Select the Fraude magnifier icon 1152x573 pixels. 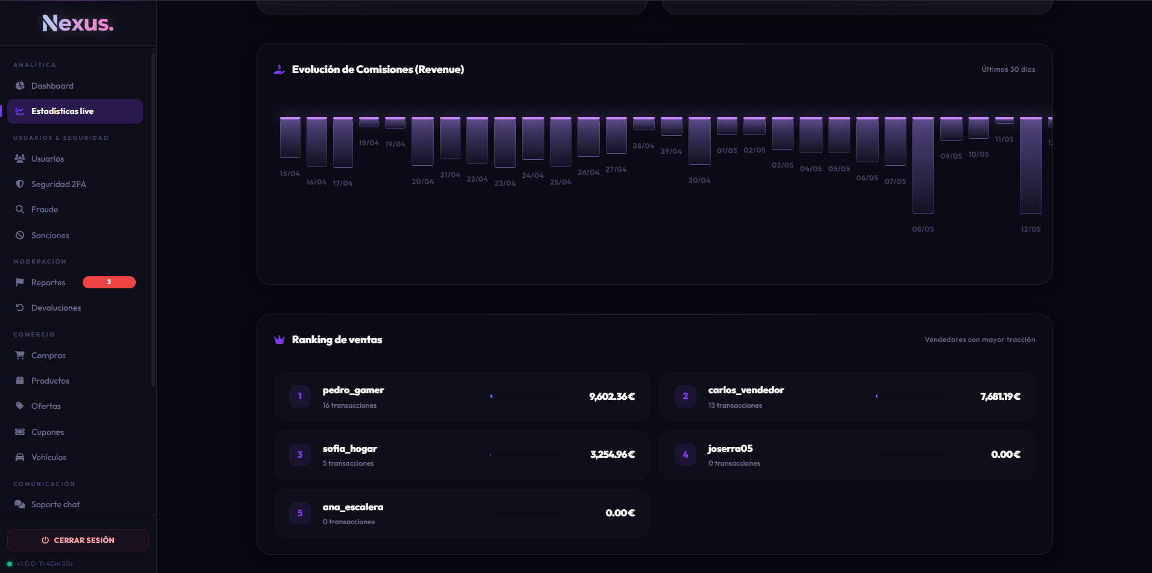[20, 209]
